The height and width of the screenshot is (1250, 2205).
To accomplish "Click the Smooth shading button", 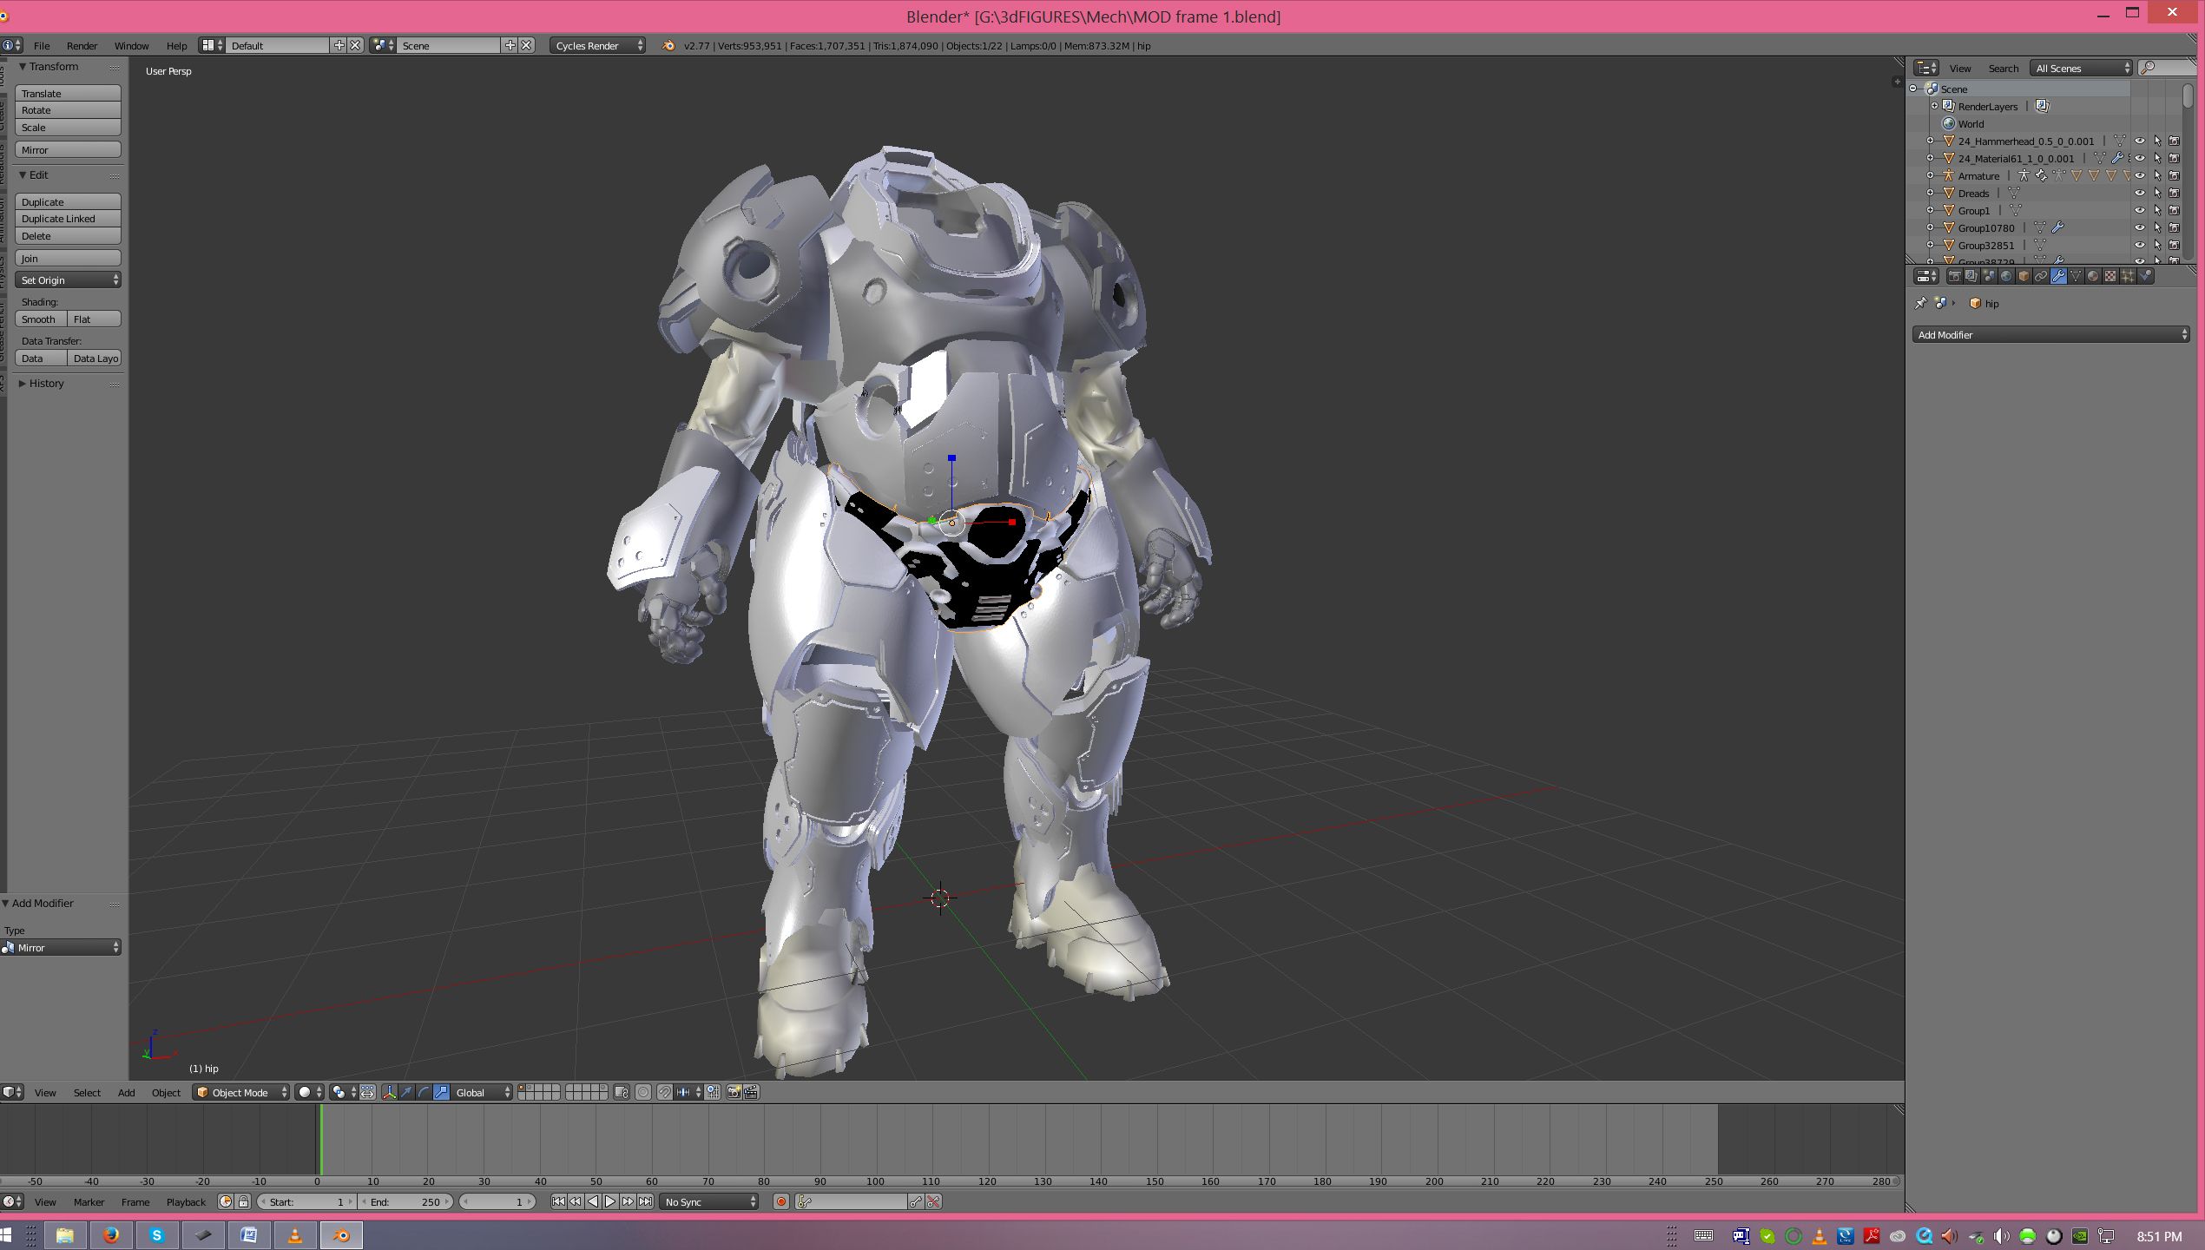I will [x=40, y=319].
